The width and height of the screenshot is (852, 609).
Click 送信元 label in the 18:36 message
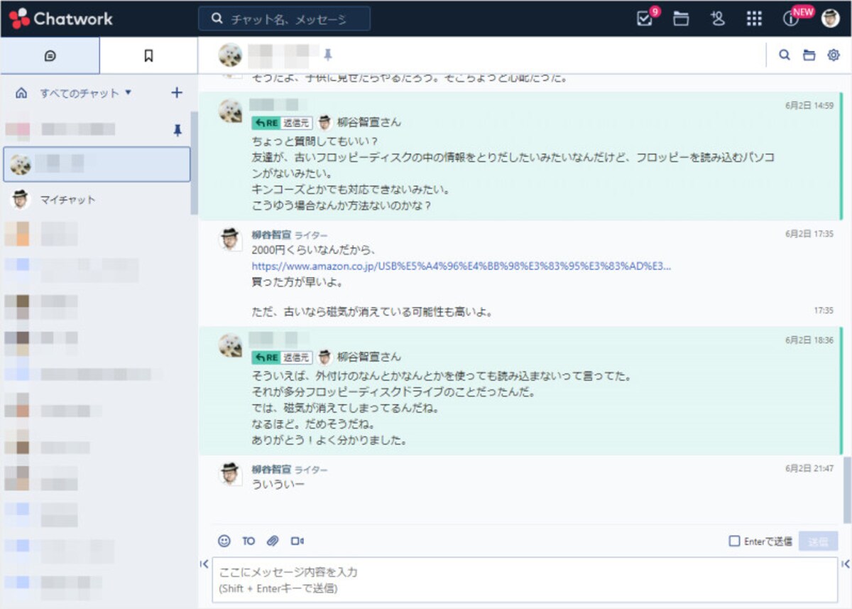(297, 357)
